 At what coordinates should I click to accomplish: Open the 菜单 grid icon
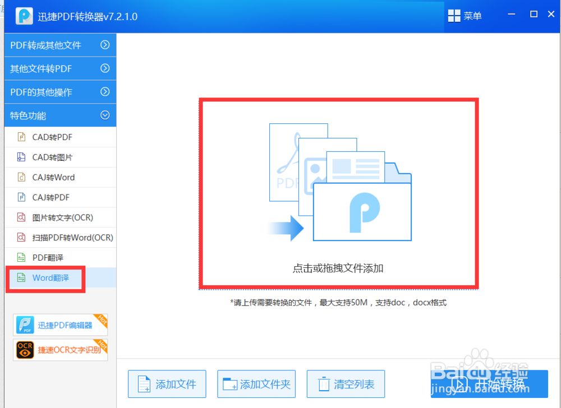point(454,16)
